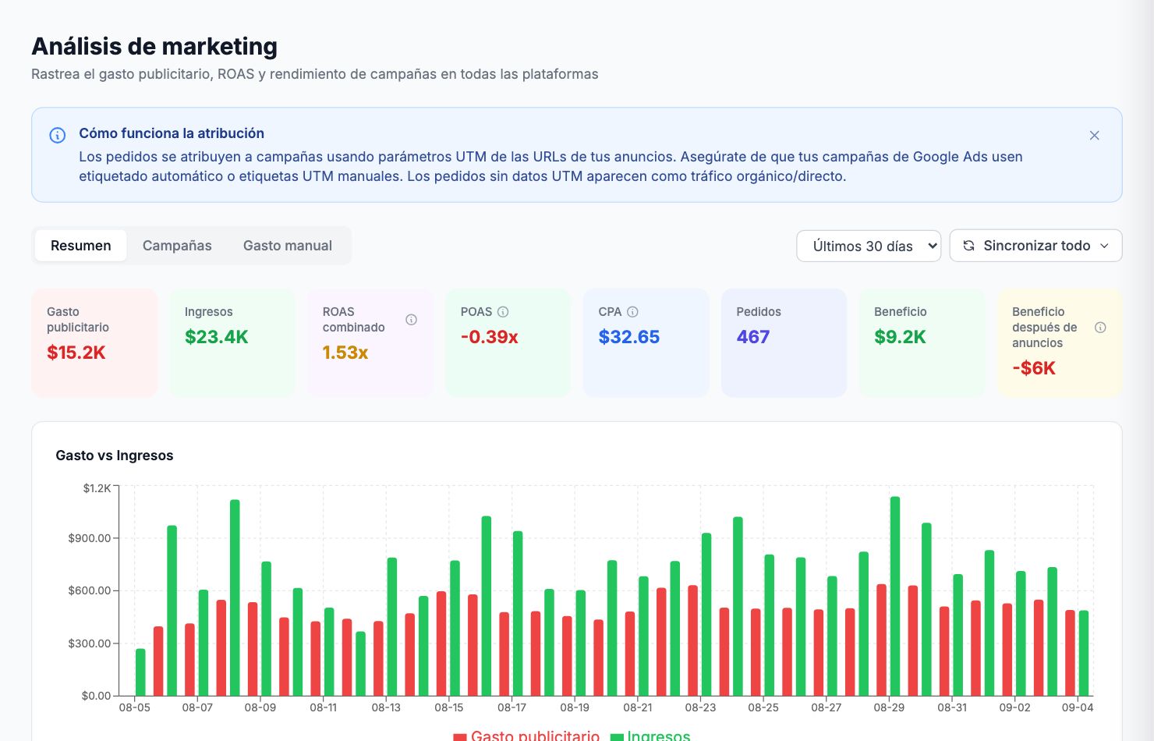Click the Sincronizar todo button label
Image resolution: width=1154 pixels, height=741 pixels.
point(1037,246)
